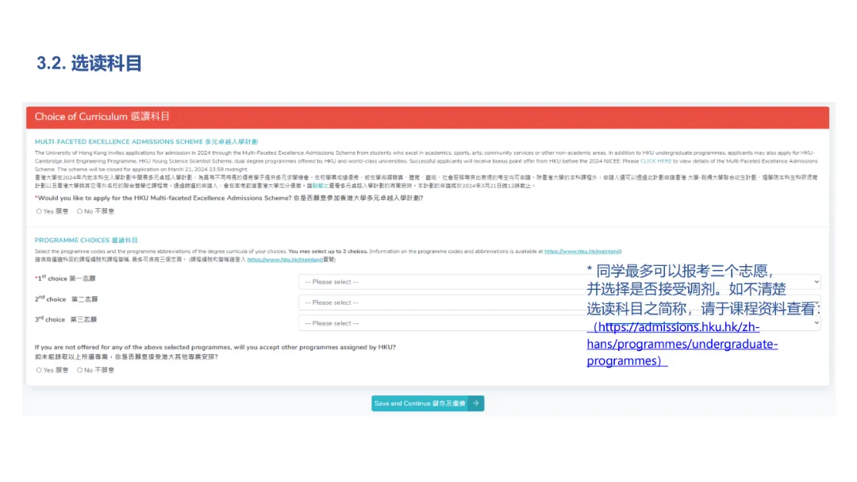The height and width of the screenshot is (482, 857).
Task: Open the hku.hk/mainland link in the English instructions
Action: tap(582, 251)
